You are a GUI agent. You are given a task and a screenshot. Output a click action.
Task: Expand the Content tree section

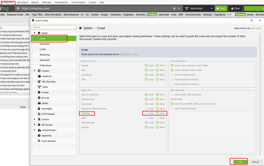[x=35, y=71]
